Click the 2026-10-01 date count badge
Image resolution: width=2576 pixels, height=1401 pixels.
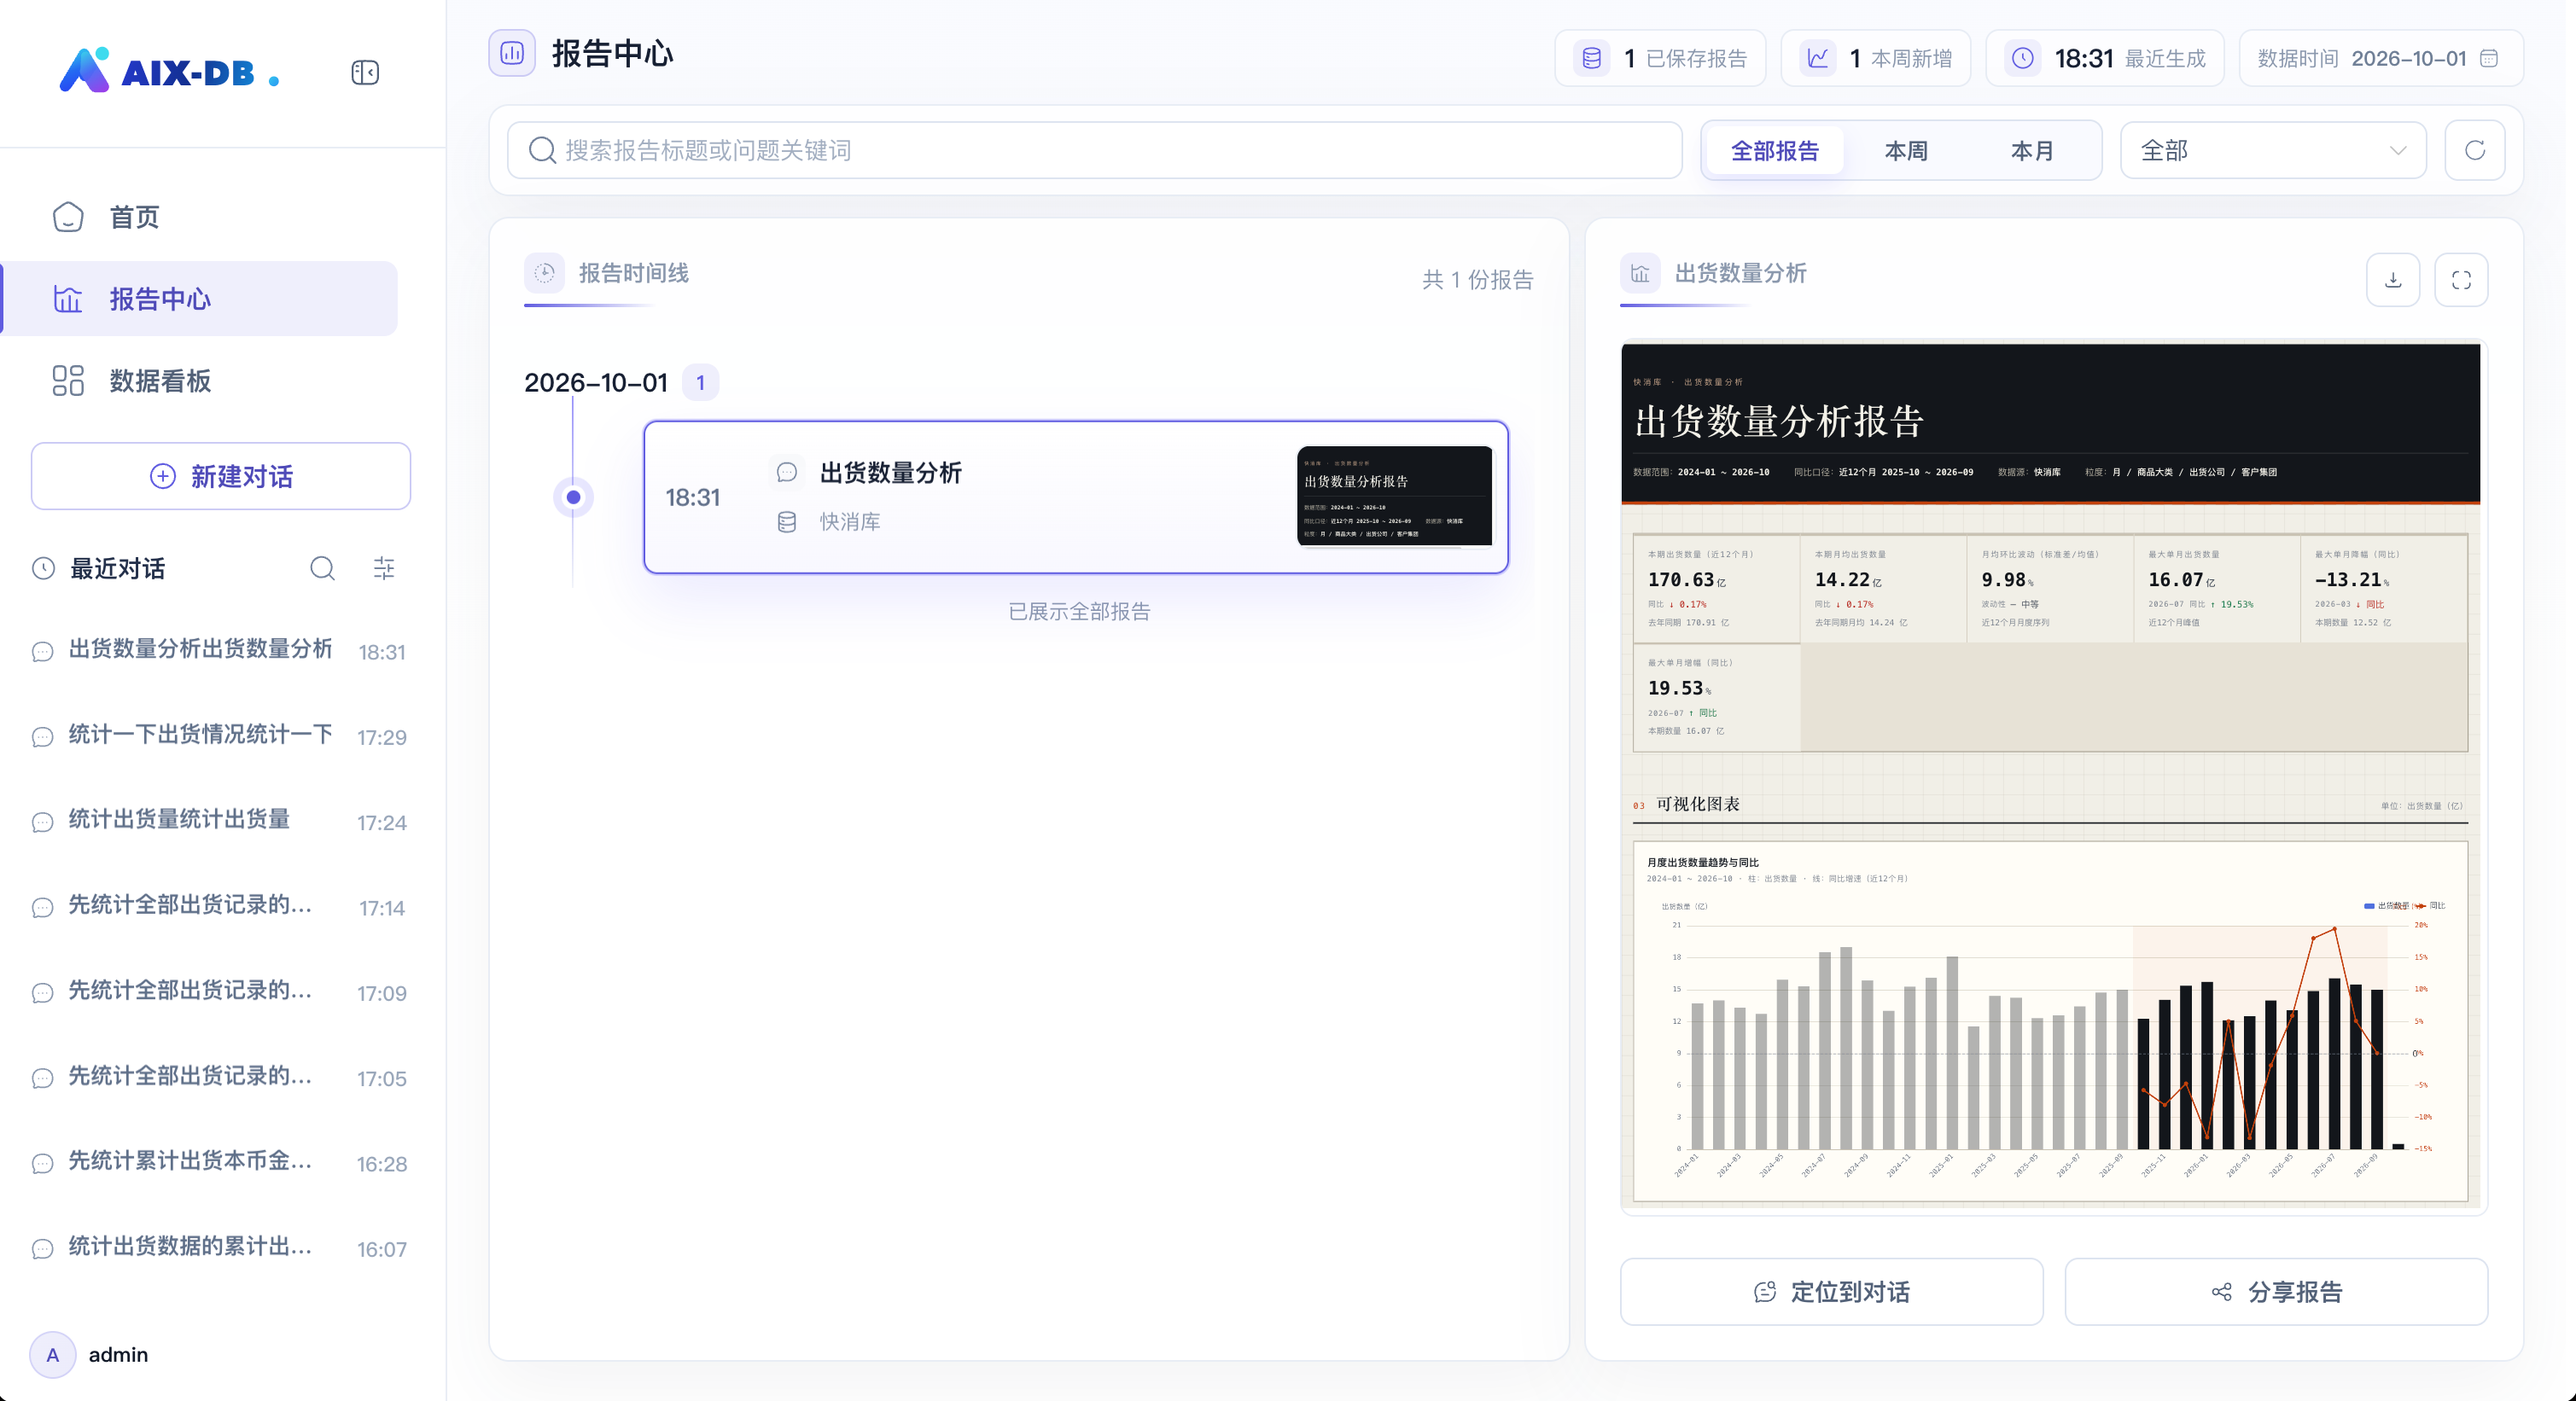pyautogui.click(x=700, y=383)
